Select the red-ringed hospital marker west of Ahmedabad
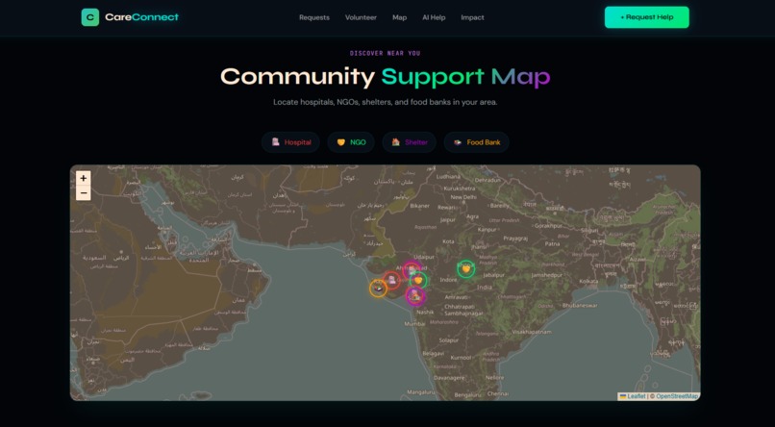This screenshot has width=775, height=427. pos(391,280)
